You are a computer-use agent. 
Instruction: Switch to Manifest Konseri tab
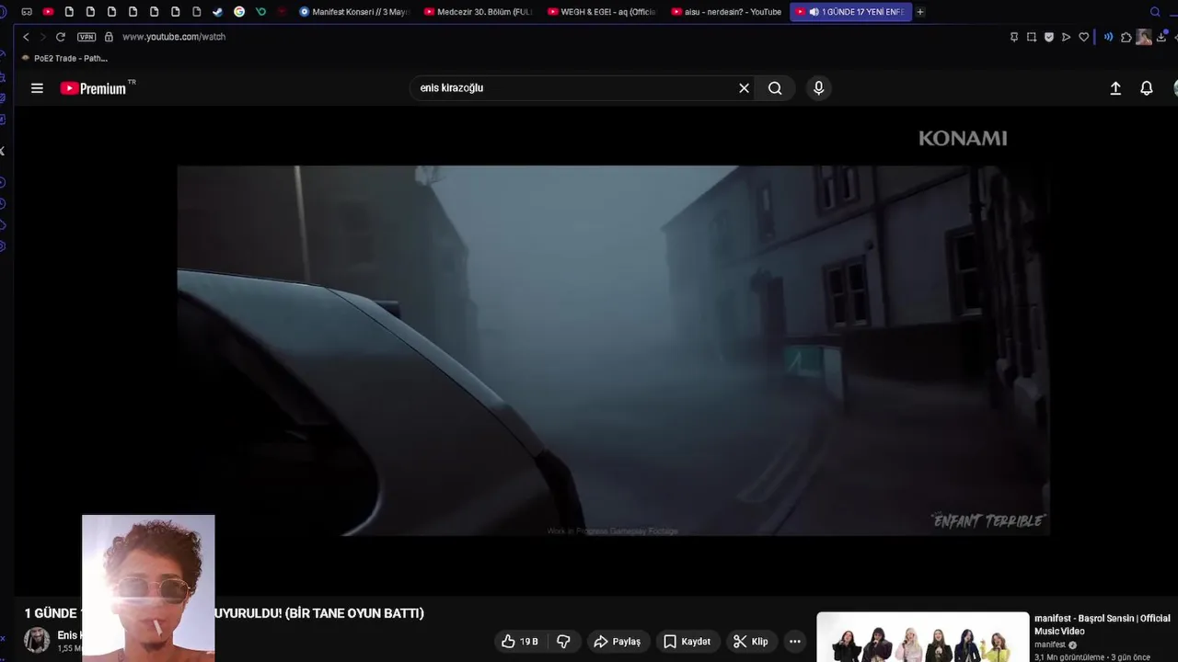(353, 12)
